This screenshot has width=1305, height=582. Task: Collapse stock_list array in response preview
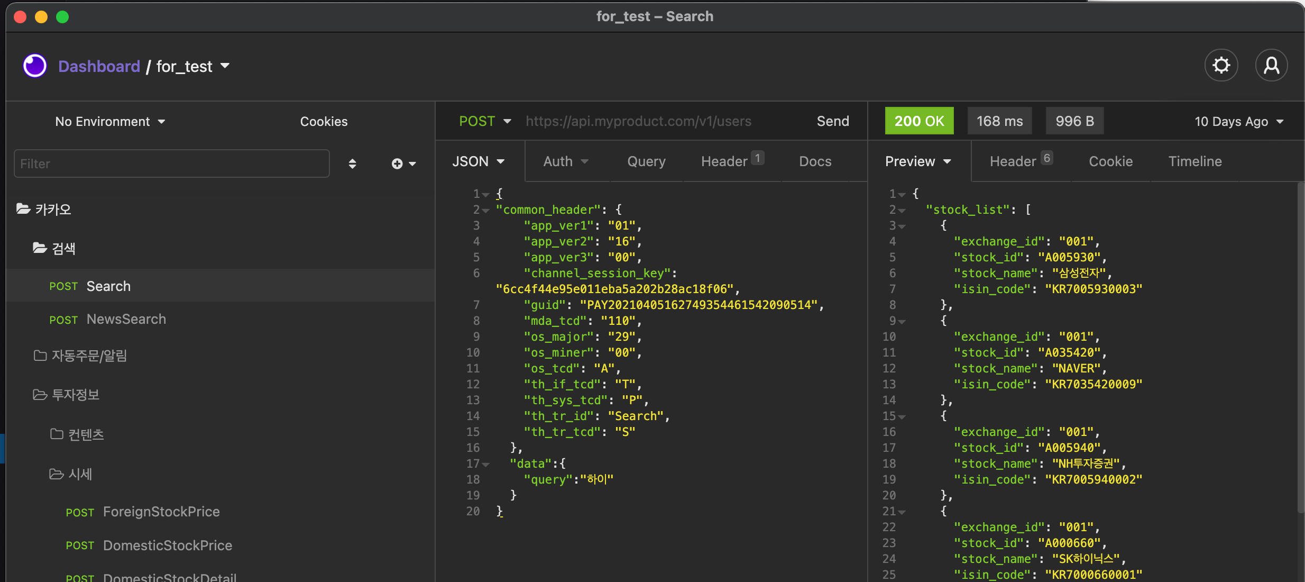[x=902, y=211]
